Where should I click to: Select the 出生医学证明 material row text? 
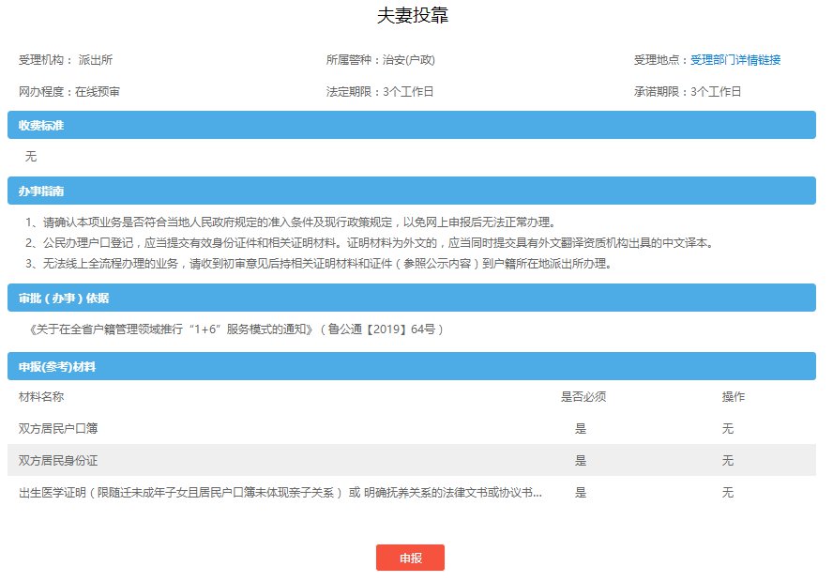pyautogui.click(x=280, y=492)
